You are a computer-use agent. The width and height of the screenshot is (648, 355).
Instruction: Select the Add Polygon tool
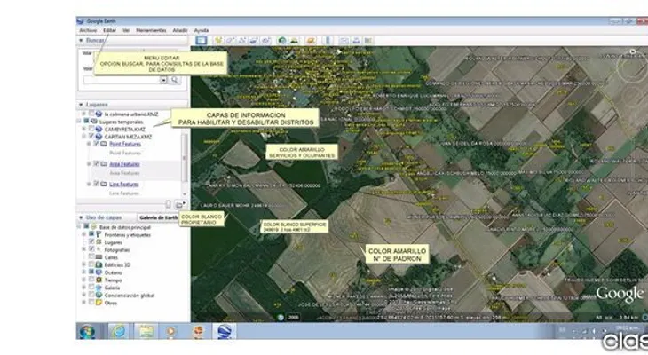[230, 41]
